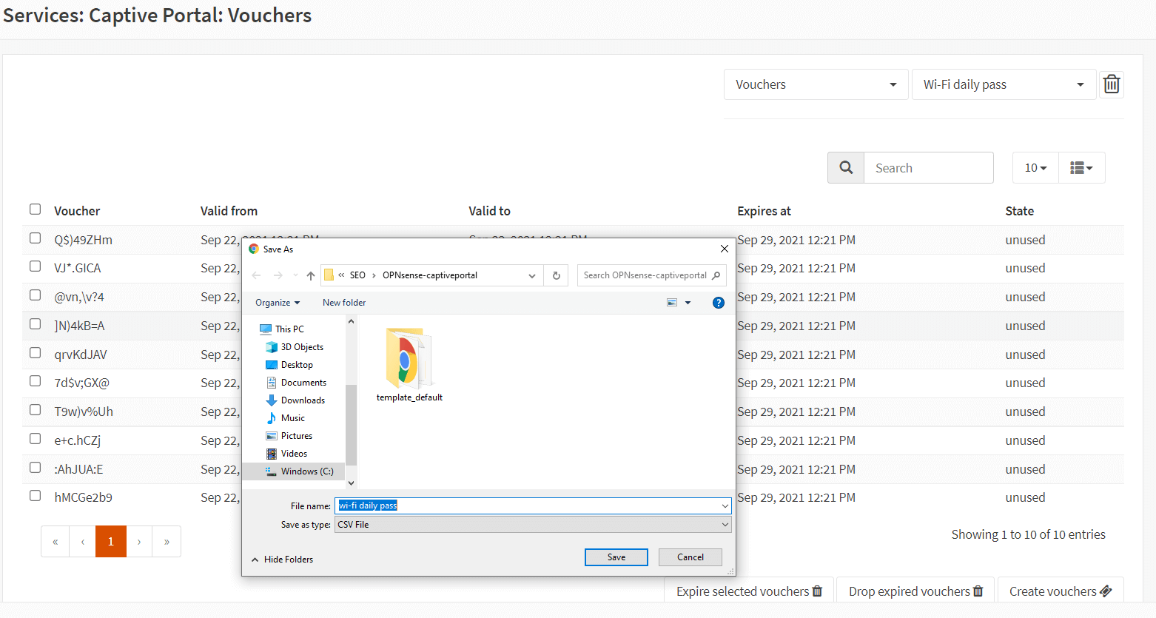Change view layout icon in Save dialog
This screenshot has width=1156, height=618.
tap(673, 303)
